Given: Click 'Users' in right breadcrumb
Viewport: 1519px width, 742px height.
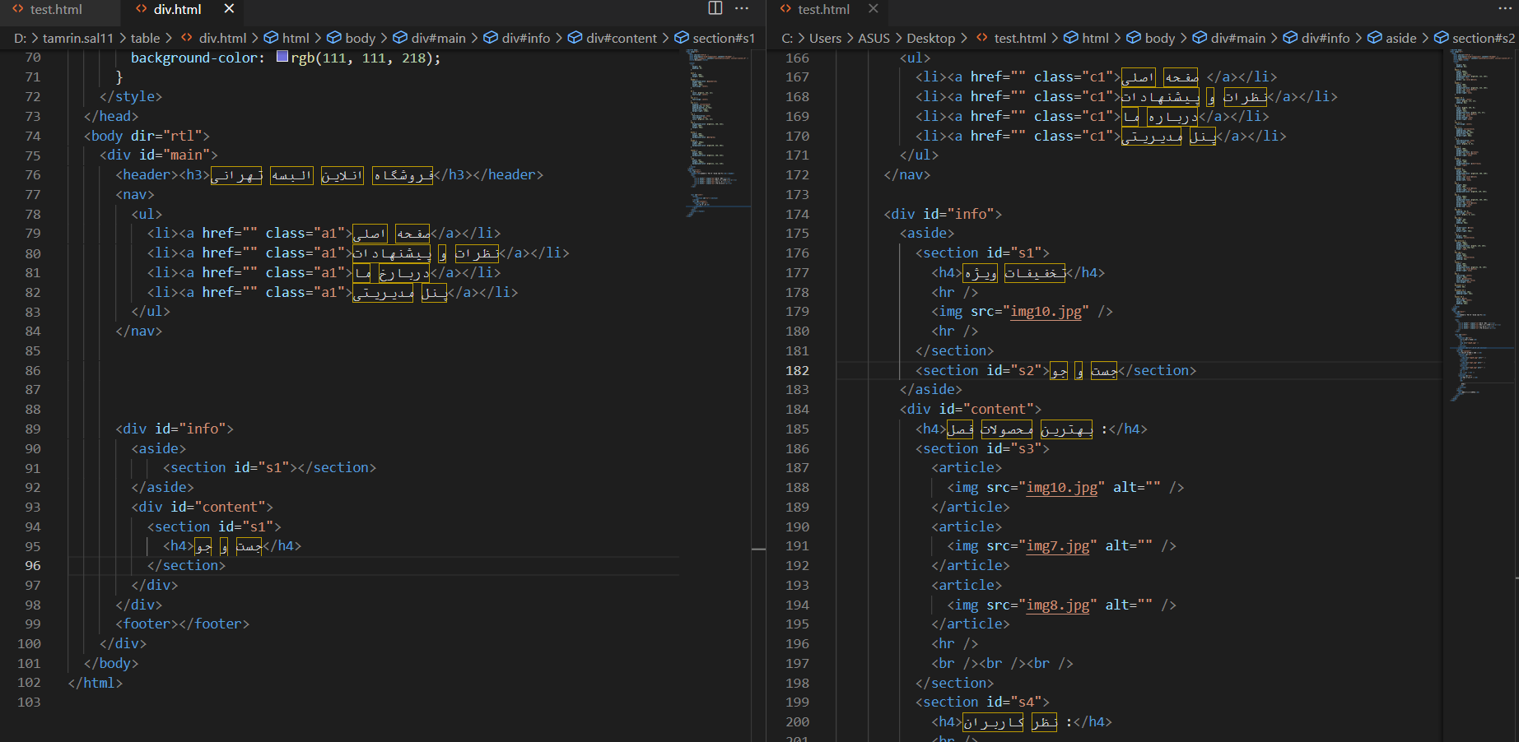Looking at the screenshot, I should click(825, 38).
